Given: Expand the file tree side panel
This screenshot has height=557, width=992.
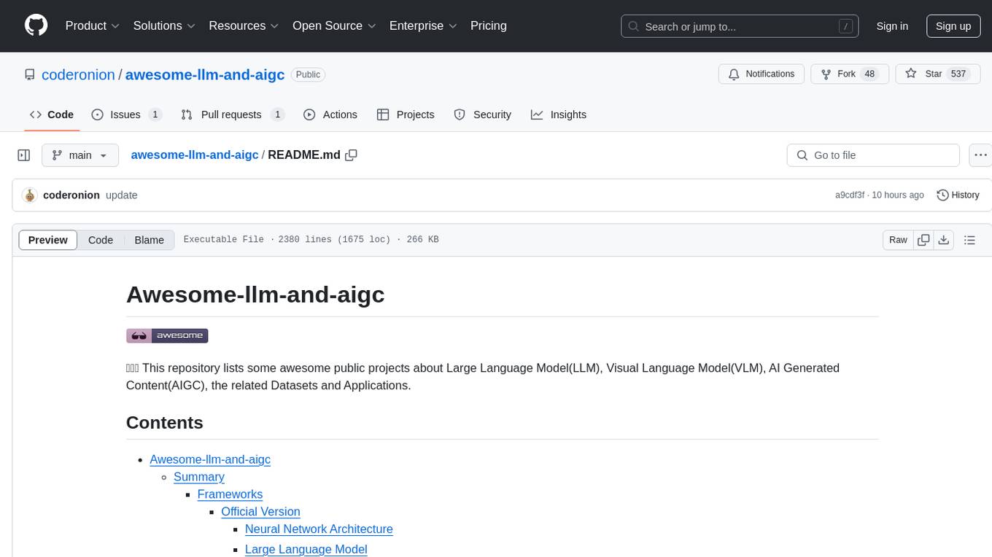Looking at the screenshot, I should tap(24, 155).
